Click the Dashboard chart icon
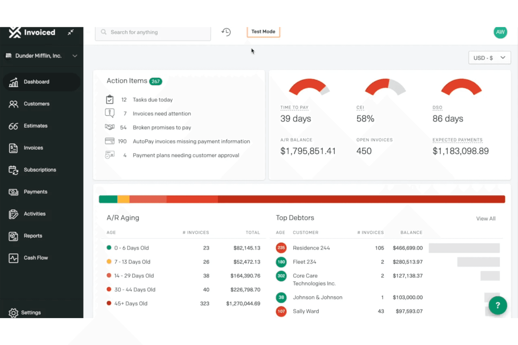This screenshot has width=518, height=345. pyautogui.click(x=13, y=82)
